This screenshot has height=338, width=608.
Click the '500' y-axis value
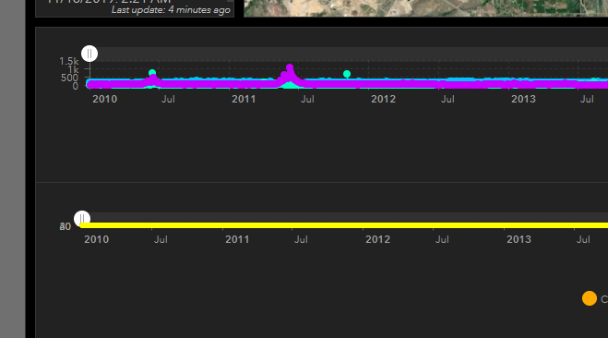coord(69,78)
